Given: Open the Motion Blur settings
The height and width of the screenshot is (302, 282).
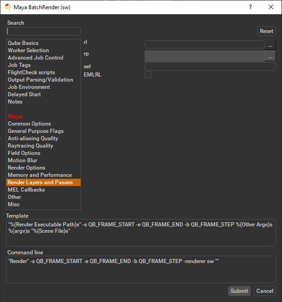Looking at the screenshot, I should (x=22, y=160).
